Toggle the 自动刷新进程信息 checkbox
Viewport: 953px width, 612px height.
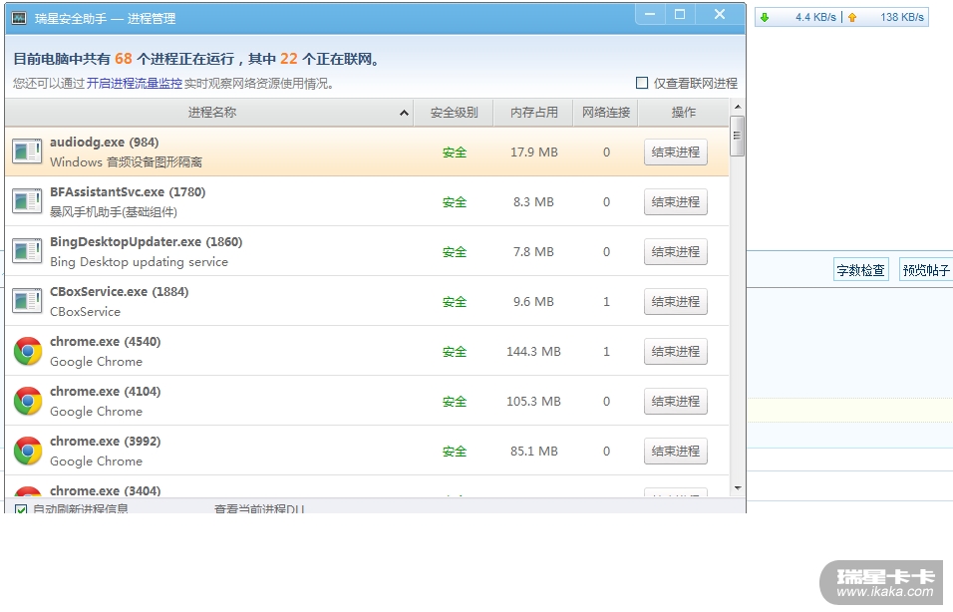click(21, 509)
